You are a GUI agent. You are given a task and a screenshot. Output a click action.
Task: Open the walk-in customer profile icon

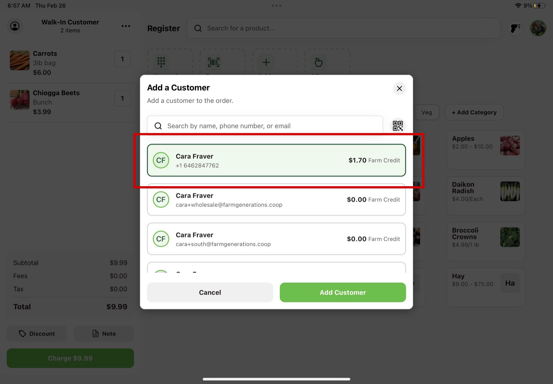click(15, 26)
